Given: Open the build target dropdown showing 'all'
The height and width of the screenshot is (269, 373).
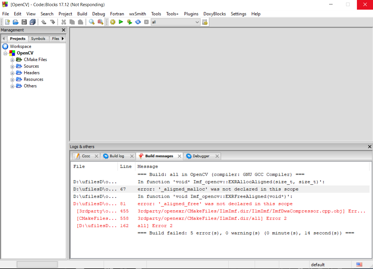Looking at the screenshot, I should pyautogui.click(x=176, y=22).
